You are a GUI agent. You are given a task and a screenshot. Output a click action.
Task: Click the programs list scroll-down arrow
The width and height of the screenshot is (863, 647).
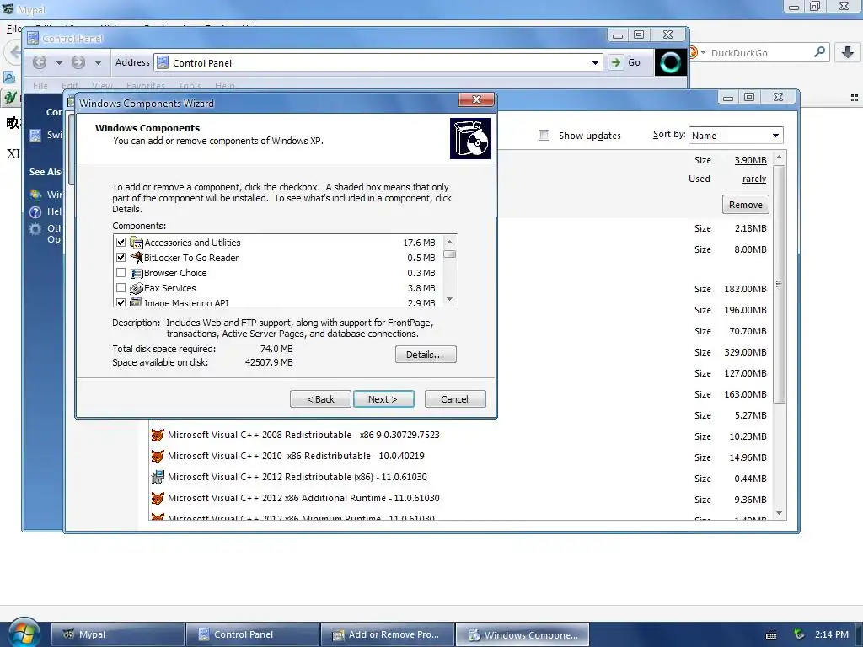(x=779, y=513)
